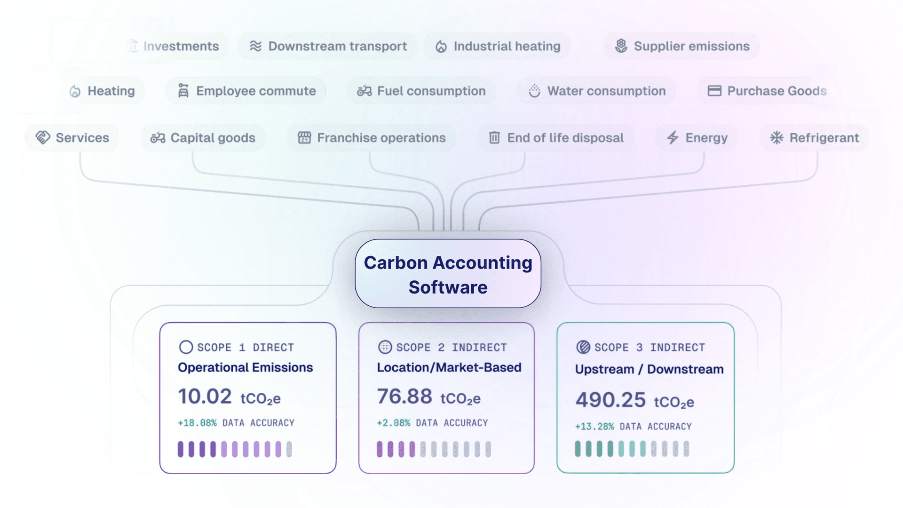Toggle the Scope 1 Direct circle indicator

click(x=186, y=347)
